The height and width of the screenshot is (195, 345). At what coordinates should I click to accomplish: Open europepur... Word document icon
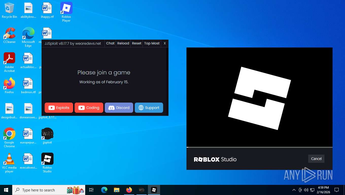pyautogui.click(x=28, y=136)
